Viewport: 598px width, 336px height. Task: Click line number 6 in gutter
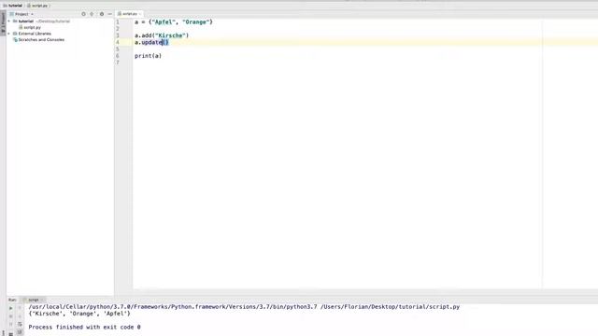(x=118, y=56)
